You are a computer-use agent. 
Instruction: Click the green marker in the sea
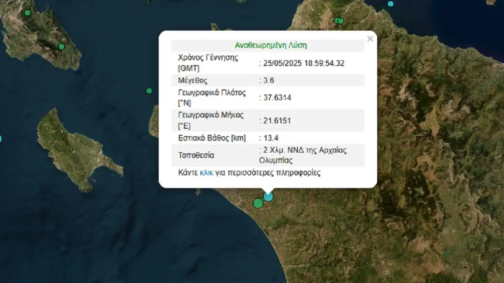pos(149,91)
